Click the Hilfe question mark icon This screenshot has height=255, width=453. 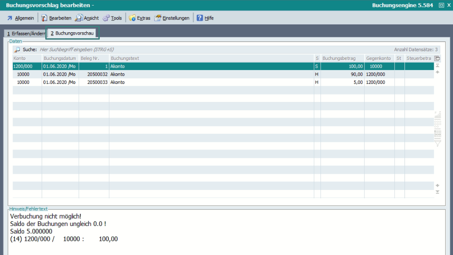tap(200, 18)
